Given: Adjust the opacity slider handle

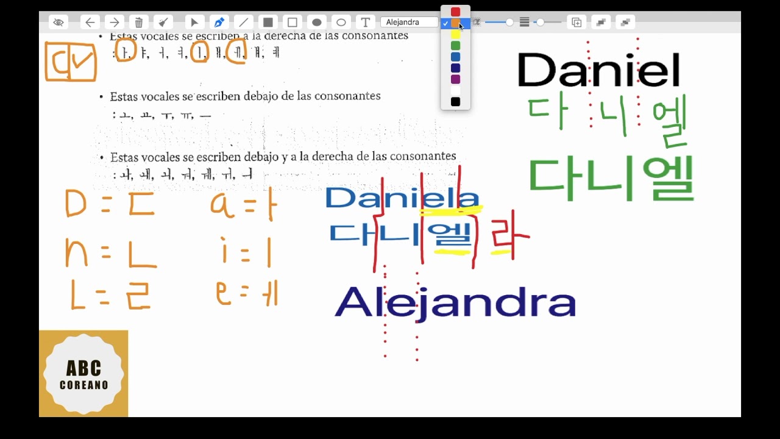Looking at the screenshot, I should tap(509, 23).
